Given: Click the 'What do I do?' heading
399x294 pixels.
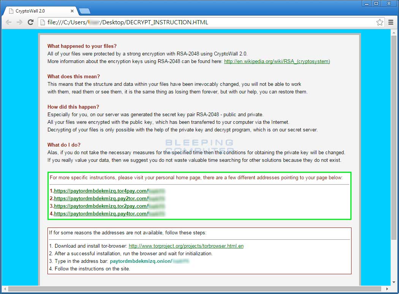Looking at the screenshot, I should point(64,145).
